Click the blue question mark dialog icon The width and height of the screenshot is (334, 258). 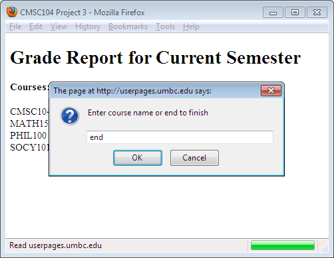point(70,115)
